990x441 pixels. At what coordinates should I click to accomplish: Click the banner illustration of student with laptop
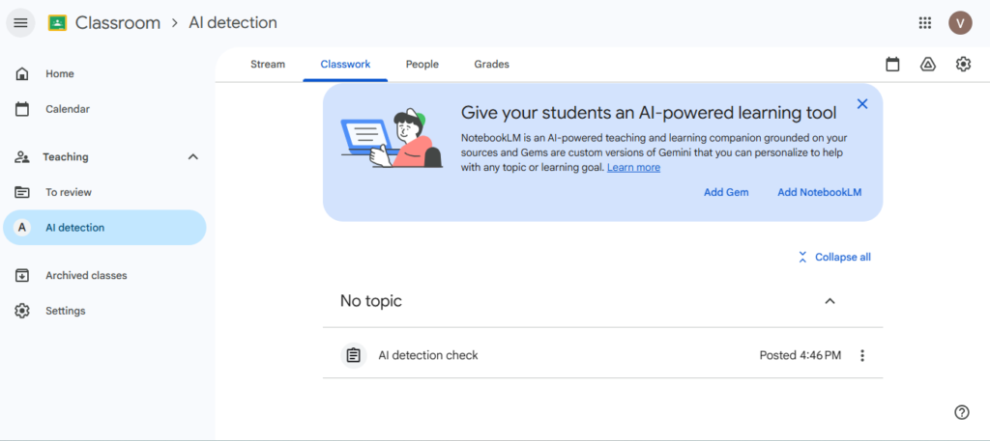(392, 138)
